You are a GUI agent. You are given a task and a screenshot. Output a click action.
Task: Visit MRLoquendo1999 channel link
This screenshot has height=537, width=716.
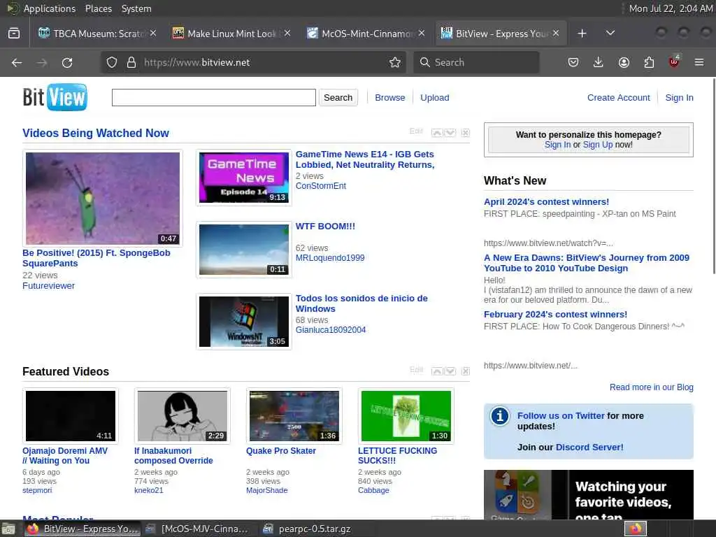tap(330, 258)
